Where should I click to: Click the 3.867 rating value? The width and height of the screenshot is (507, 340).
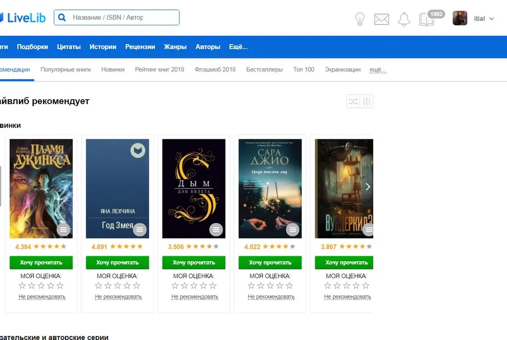[329, 247]
